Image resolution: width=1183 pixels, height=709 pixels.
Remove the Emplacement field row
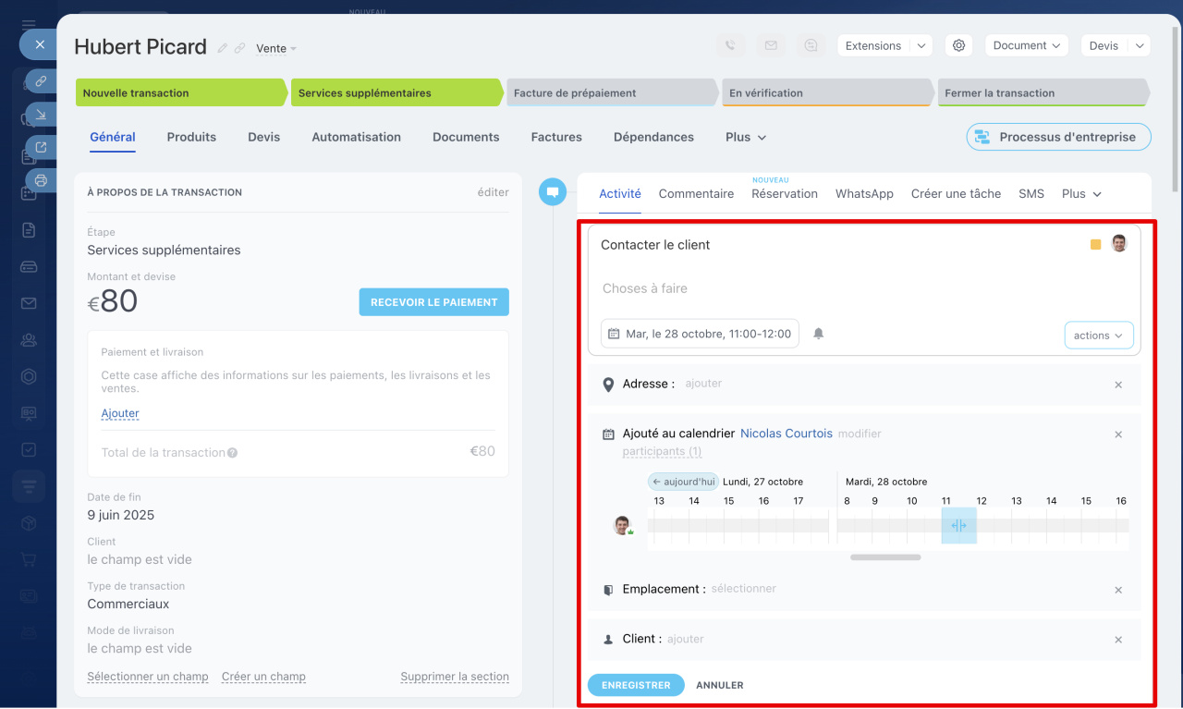1118,590
